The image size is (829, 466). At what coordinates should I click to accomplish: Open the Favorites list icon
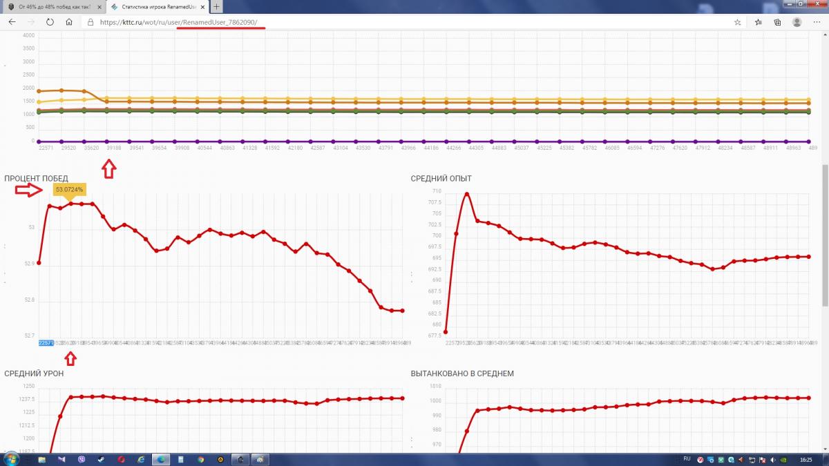pyautogui.click(x=759, y=22)
